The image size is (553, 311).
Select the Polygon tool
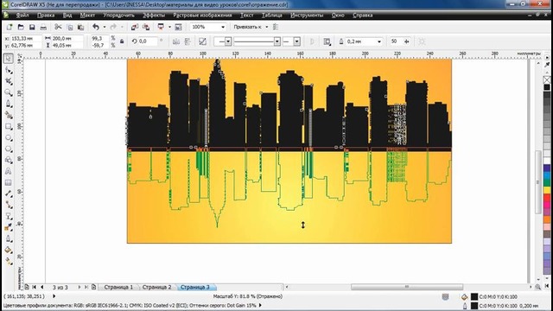9,149
